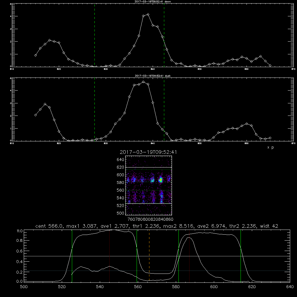This screenshot has height=297, width=297.
Task: Click the green dashed line near 842 in the dusk plot
Action: pos(164,109)
